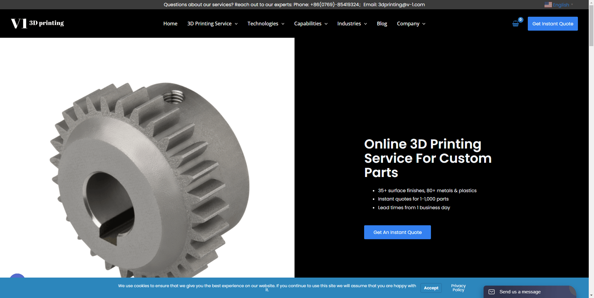Click the envelope icon in chat widget

[492, 292]
